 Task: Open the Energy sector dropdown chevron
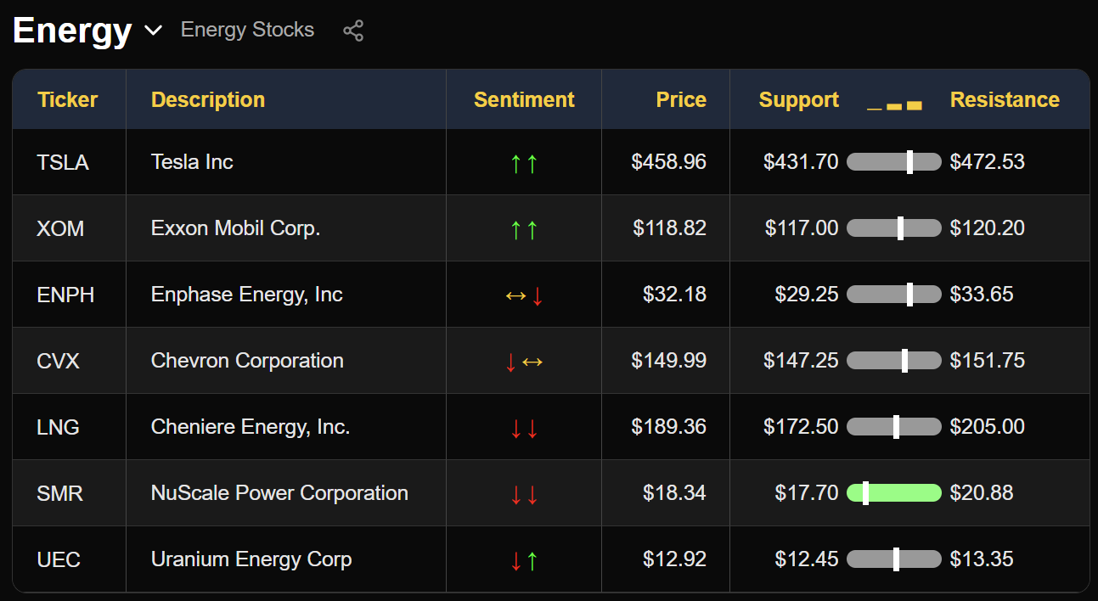click(x=153, y=31)
